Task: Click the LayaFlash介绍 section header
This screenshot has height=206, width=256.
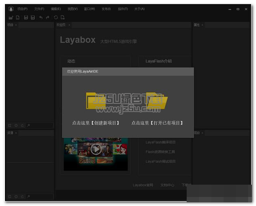Action: click(x=158, y=61)
